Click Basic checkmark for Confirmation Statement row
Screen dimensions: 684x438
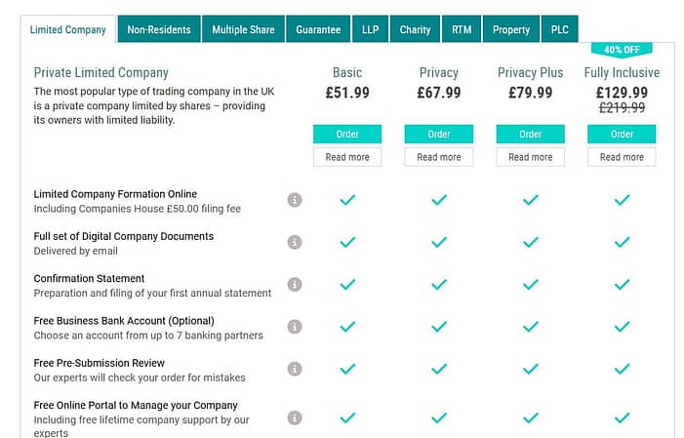(x=347, y=285)
